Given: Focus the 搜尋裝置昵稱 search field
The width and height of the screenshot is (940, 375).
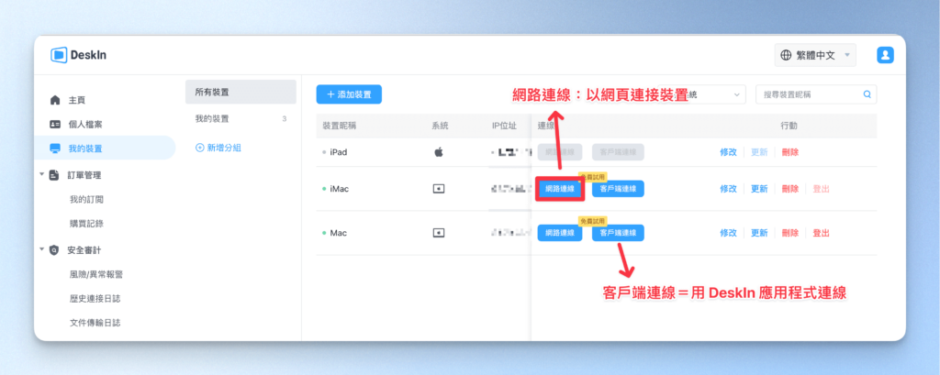Looking at the screenshot, I should point(816,94).
